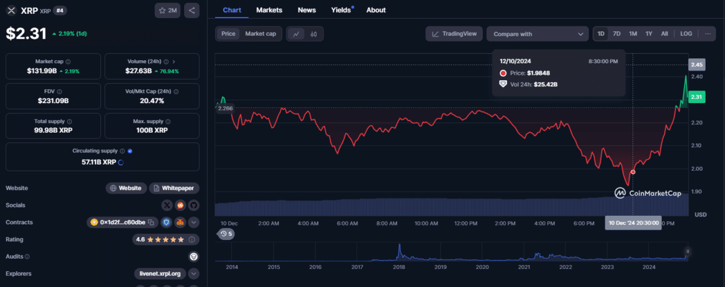The height and width of the screenshot is (287, 725).
Task: Toggle LOG scale on the chart
Action: click(686, 34)
